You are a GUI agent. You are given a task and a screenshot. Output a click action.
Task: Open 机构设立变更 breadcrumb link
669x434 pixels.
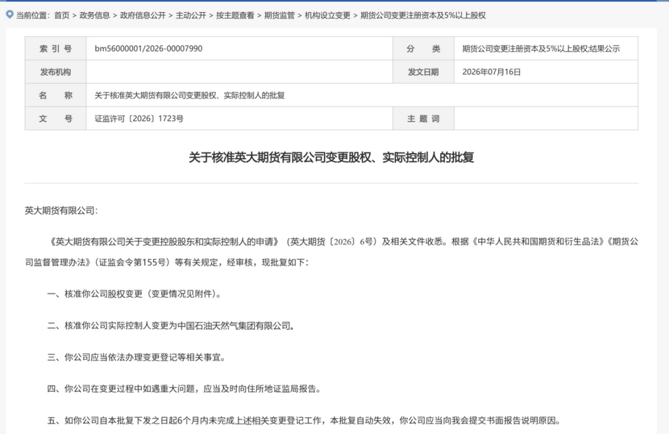pyautogui.click(x=328, y=15)
